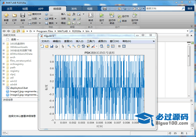Toggle Zoom Out tool in Figure 1
Image resolution: width=196 pixels, height=137 pixels.
point(74,46)
